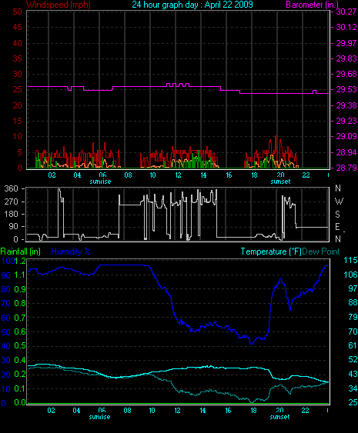
Task: Select barometer scale value 29.83
Action: pyautogui.click(x=346, y=58)
